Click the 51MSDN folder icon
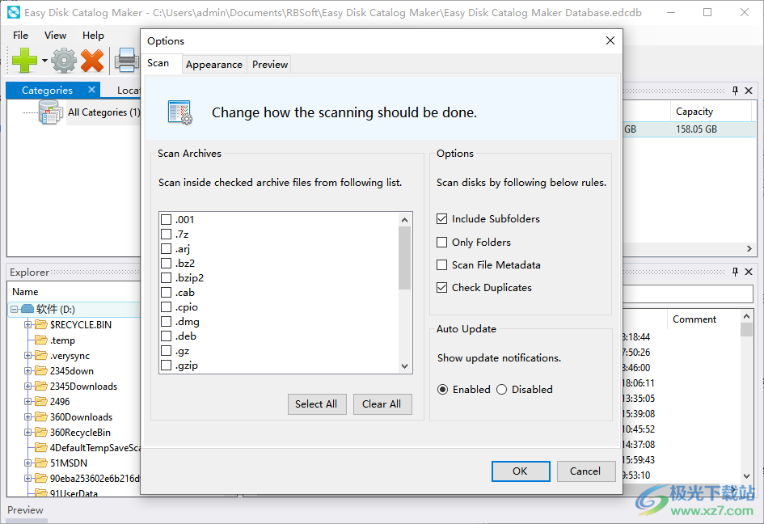 point(41,463)
